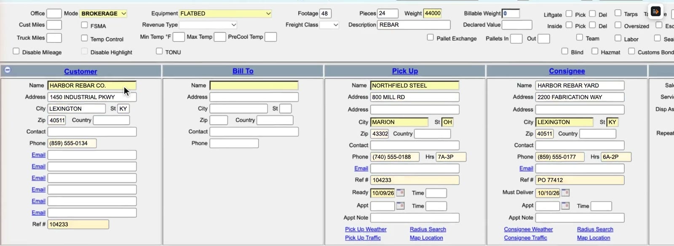
Task: Open the Consignee Appt date calendar
Action: pyautogui.click(x=565, y=206)
